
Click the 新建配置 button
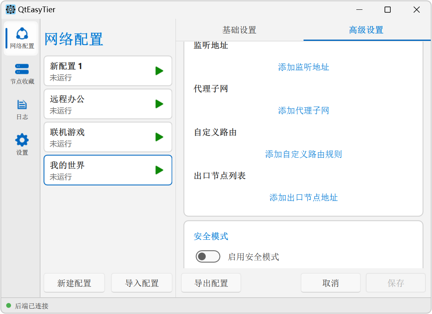(x=74, y=283)
